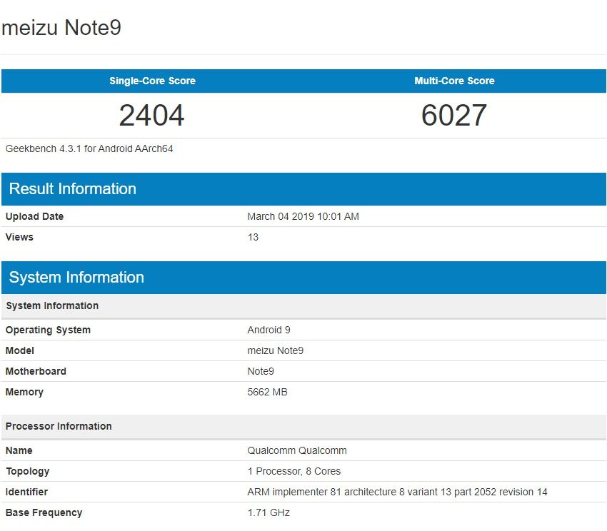The height and width of the screenshot is (531, 607).
Task: Select the 'Qualcomm Qualcomm' processor name
Action: point(297,450)
